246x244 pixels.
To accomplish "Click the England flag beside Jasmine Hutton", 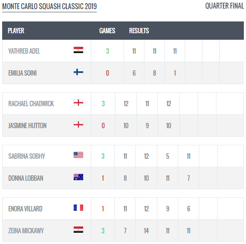I will (78, 124).
